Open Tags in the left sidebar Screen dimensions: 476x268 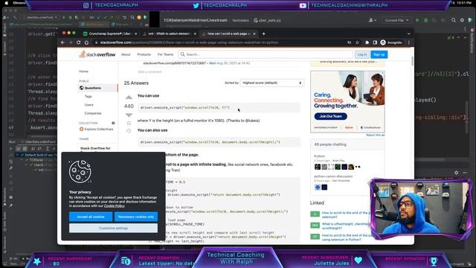pos(88,96)
